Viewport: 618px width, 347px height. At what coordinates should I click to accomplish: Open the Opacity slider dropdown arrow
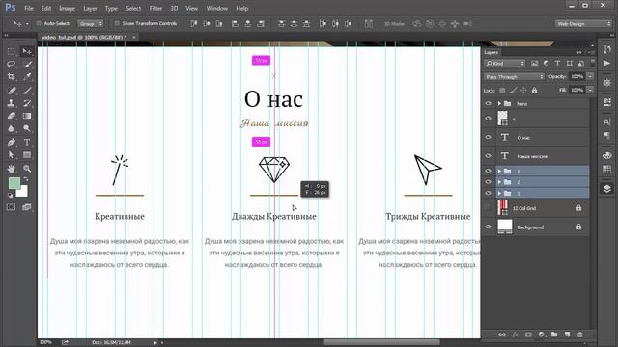[590, 76]
